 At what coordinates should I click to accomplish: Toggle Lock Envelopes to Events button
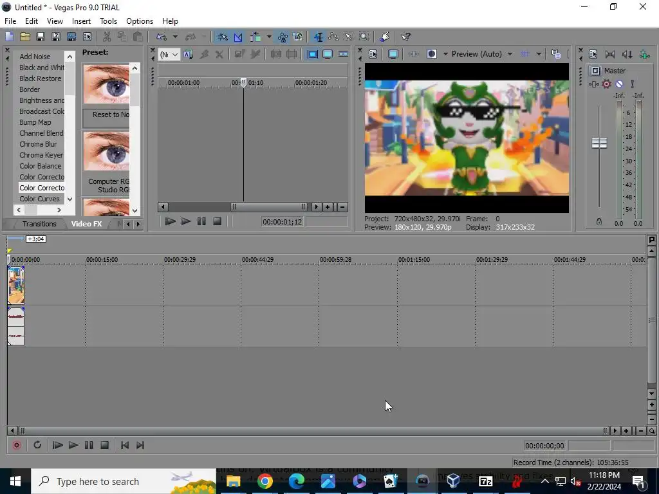click(283, 37)
